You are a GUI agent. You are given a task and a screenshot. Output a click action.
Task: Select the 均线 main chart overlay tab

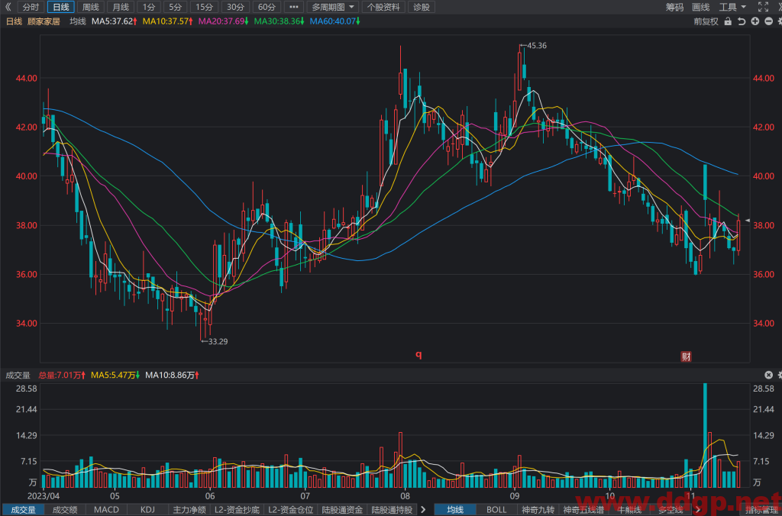(455, 510)
